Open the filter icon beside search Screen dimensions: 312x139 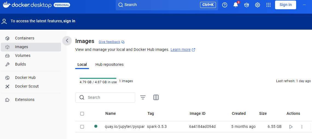coord(143,97)
